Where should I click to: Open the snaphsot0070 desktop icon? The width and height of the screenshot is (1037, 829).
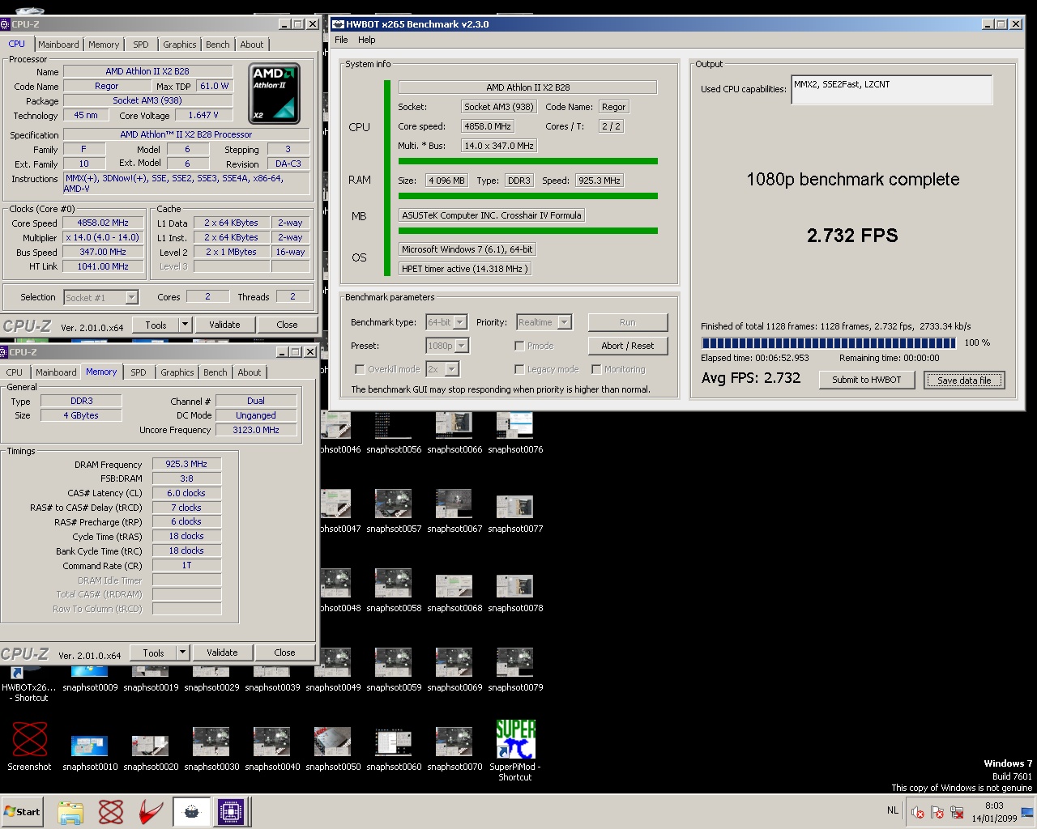point(454,750)
